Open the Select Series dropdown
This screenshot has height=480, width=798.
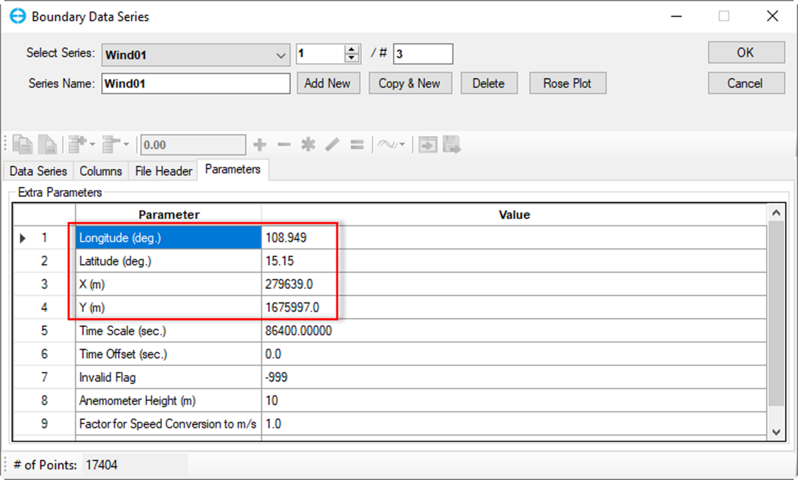click(x=281, y=54)
